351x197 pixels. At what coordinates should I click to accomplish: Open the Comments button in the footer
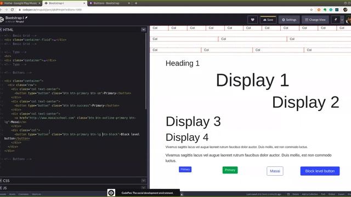tap(24, 194)
